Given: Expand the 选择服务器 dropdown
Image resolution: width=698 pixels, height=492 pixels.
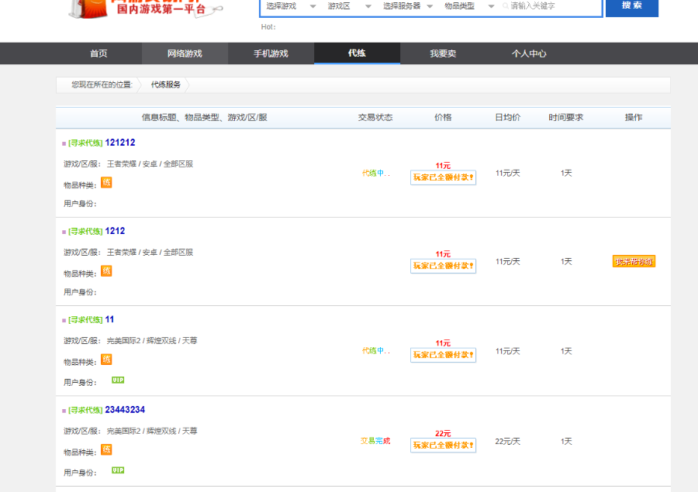Looking at the screenshot, I should pyautogui.click(x=403, y=6).
